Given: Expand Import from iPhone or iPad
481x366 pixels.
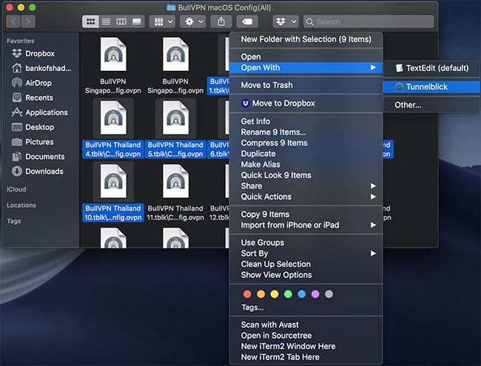Looking at the screenshot, I should 306,225.
